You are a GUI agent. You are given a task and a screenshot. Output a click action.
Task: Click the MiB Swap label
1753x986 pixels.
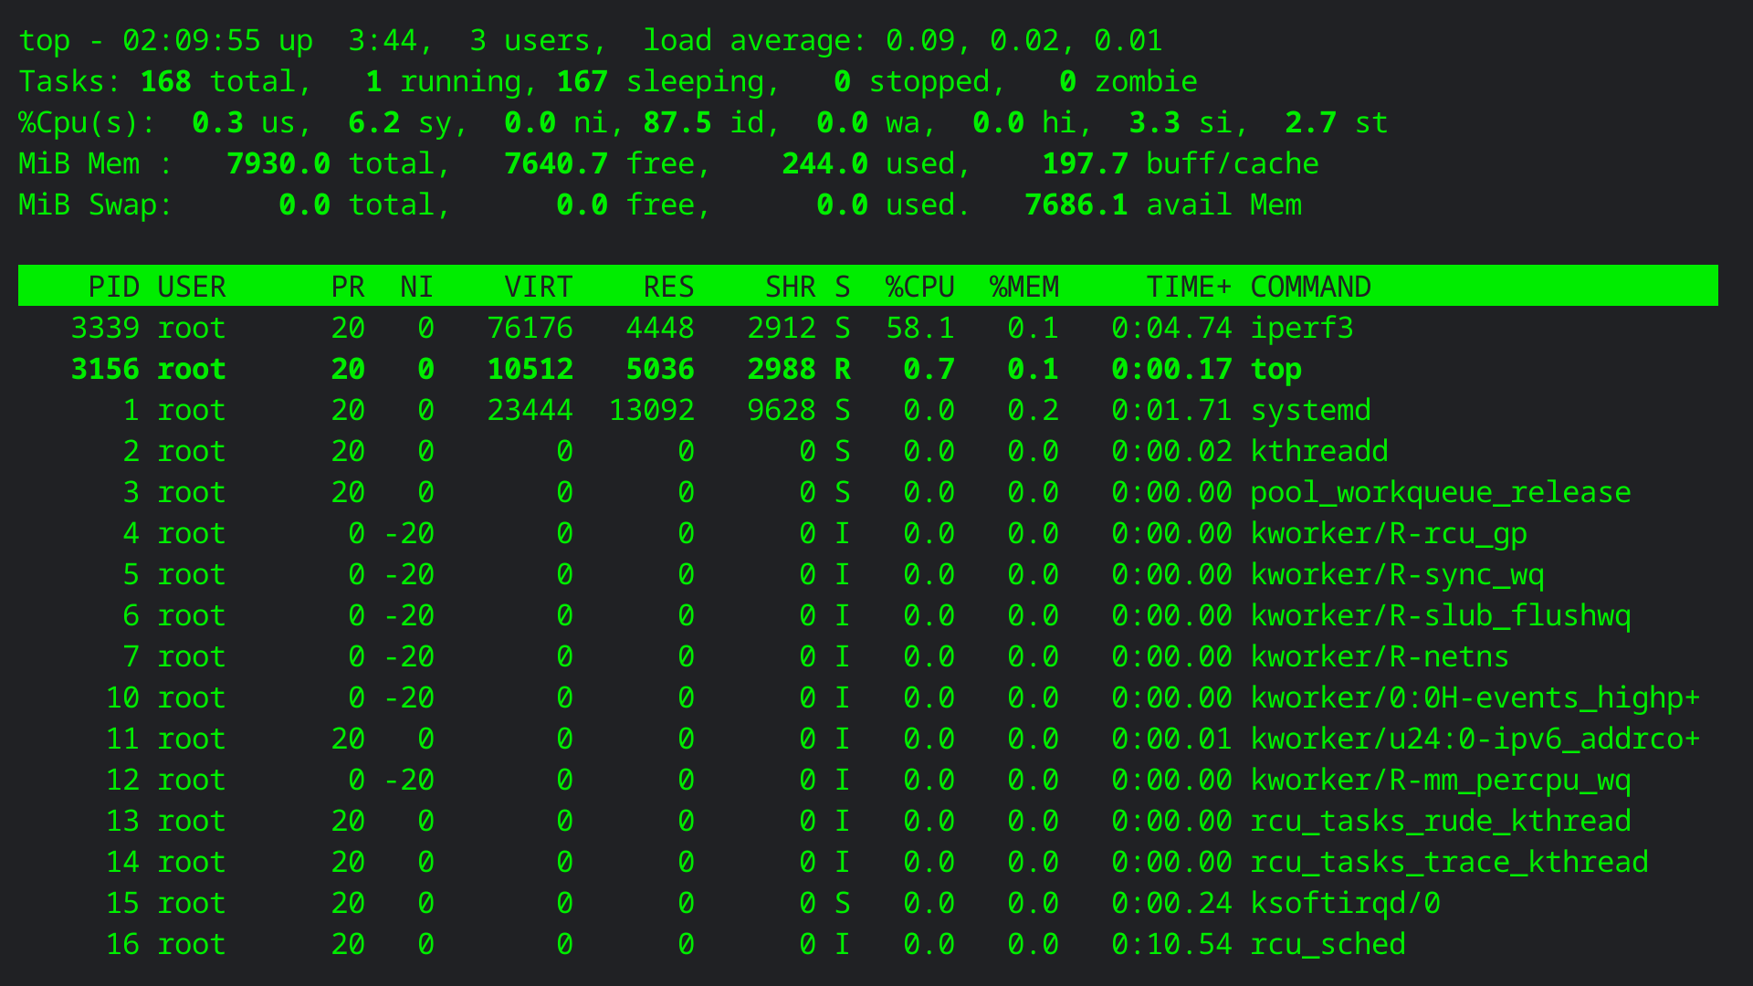click(x=96, y=205)
